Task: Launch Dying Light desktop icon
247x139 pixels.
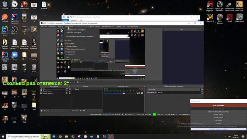Action: pyautogui.click(x=220, y=6)
